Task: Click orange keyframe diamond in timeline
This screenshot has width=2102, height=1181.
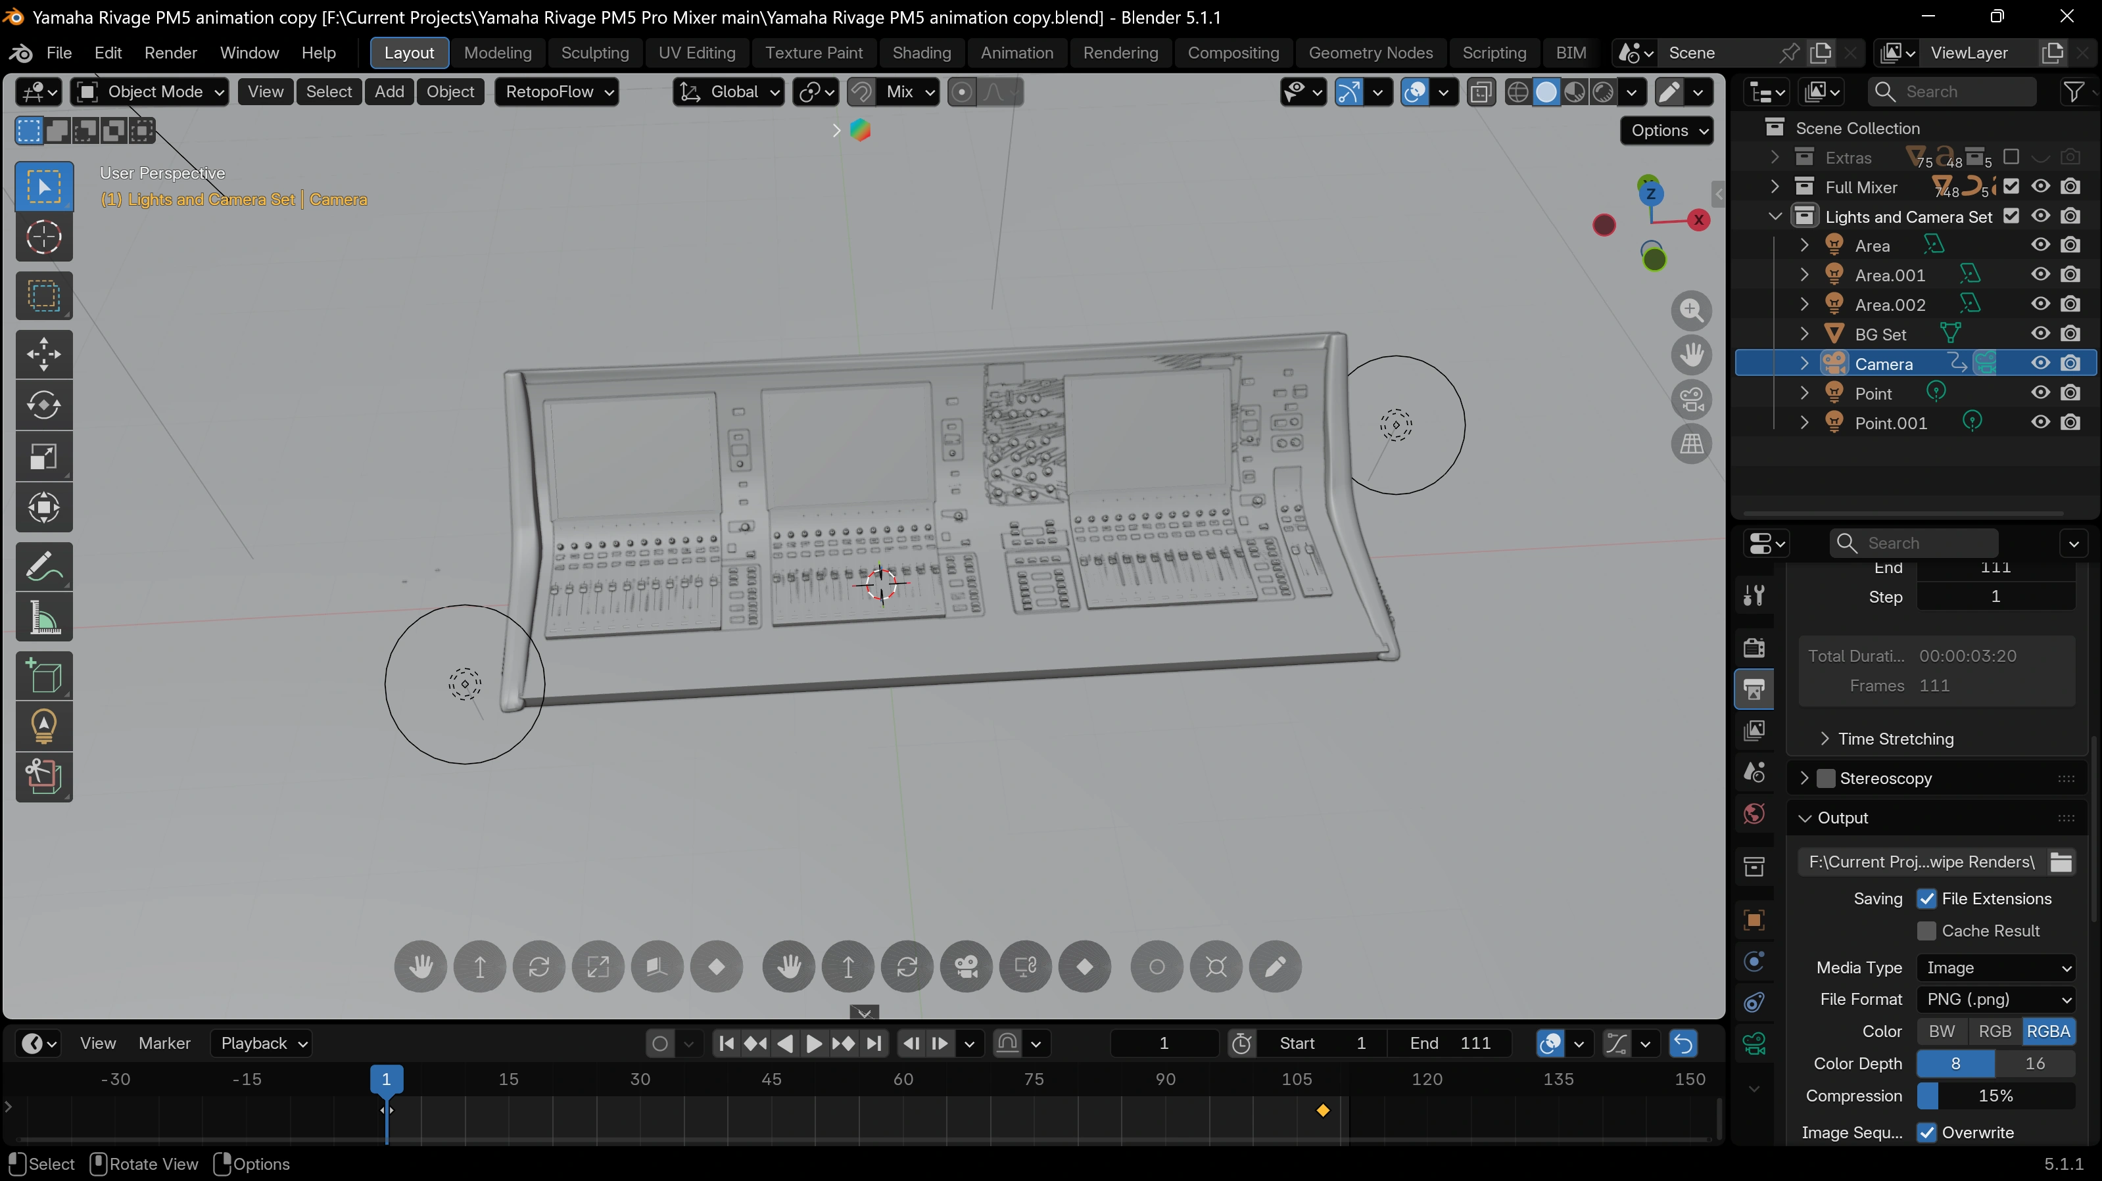Action: [1323, 1111]
